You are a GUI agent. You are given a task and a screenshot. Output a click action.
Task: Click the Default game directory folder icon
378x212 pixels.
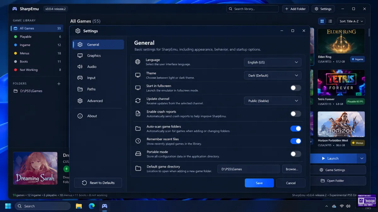[138, 169]
